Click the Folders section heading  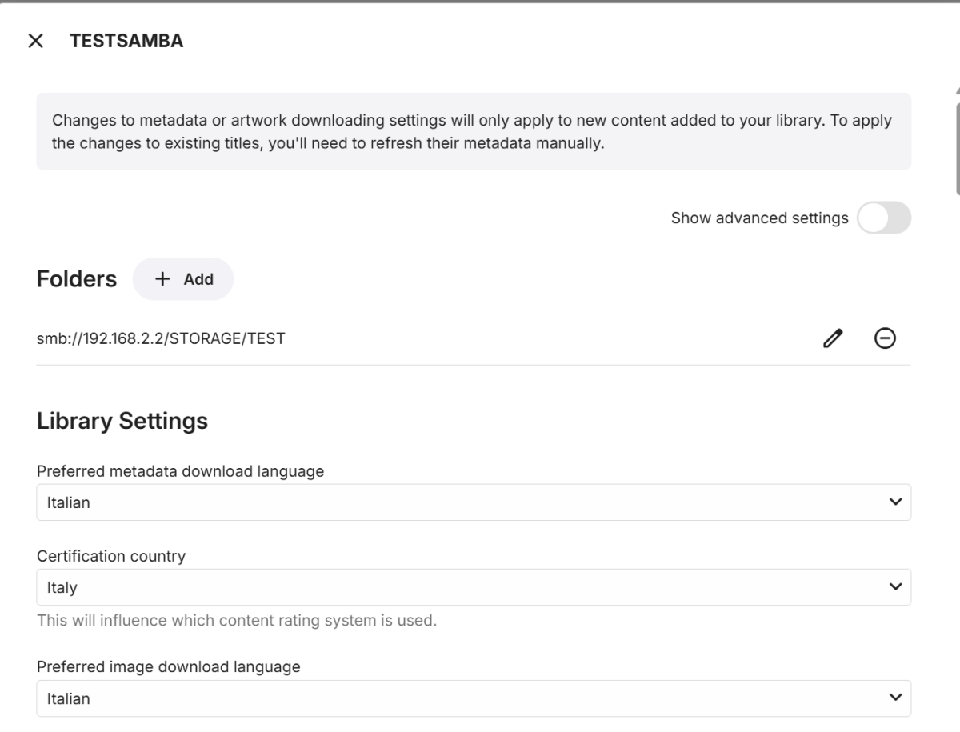pyautogui.click(x=77, y=279)
